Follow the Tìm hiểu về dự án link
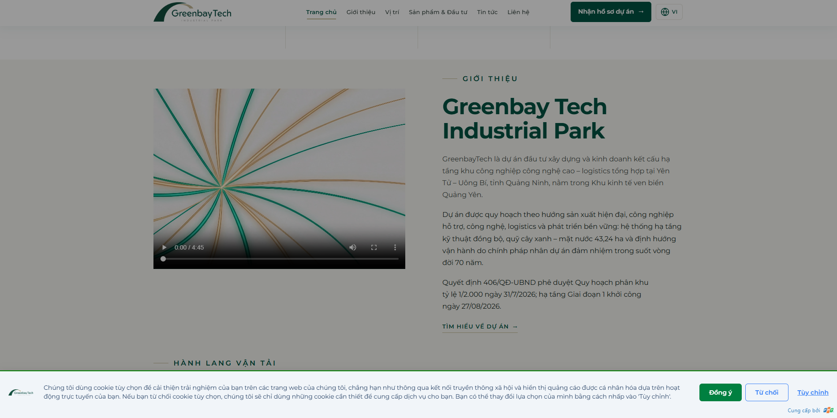Image resolution: width=837 pixels, height=418 pixels. (480, 327)
